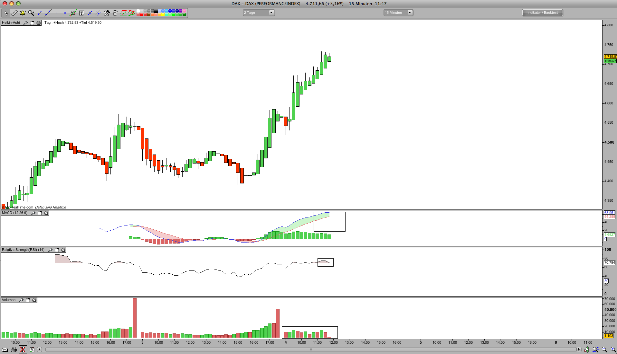Open Volumen panel settings wrench
This screenshot has width=617, height=354.
point(21,300)
